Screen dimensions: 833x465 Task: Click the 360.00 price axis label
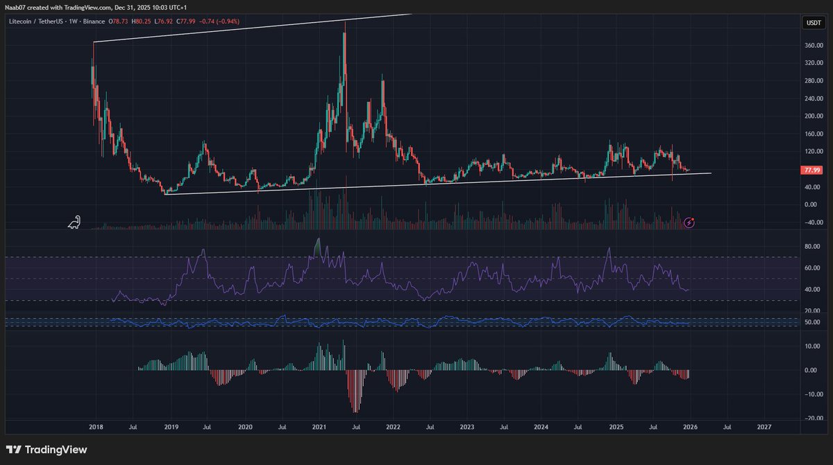coord(813,45)
